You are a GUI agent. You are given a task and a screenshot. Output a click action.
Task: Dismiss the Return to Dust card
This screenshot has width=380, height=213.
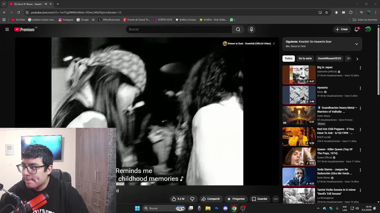tap(274, 43)
